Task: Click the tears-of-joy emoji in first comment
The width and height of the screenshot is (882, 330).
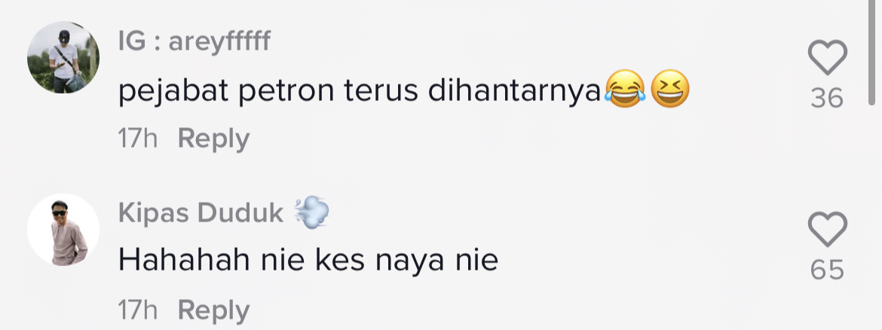Action: [x=625, y=90]
